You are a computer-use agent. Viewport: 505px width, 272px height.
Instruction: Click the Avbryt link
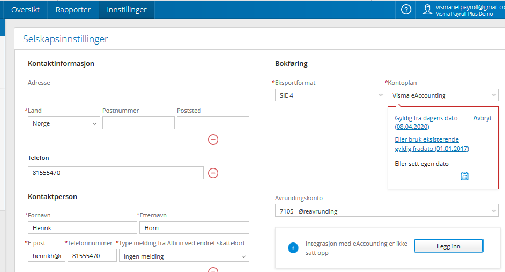[x=482, y=118]
